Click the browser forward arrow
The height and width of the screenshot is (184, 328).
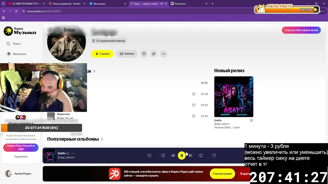coord(10,11)
